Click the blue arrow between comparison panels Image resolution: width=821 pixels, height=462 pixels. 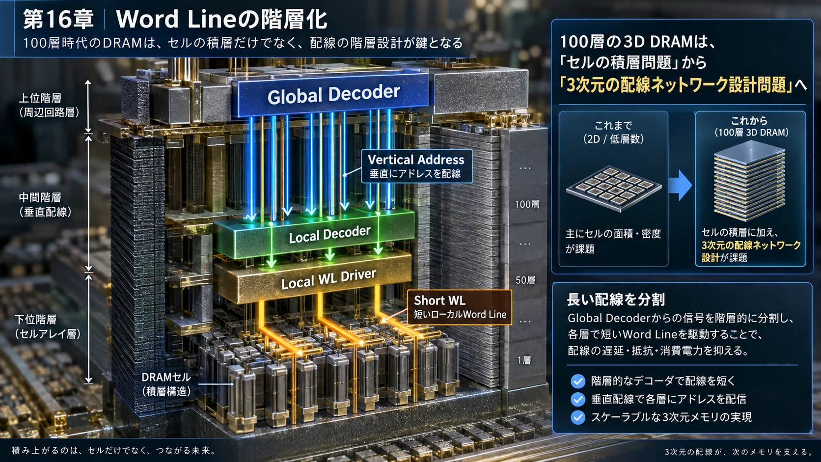tap(681, 185)
